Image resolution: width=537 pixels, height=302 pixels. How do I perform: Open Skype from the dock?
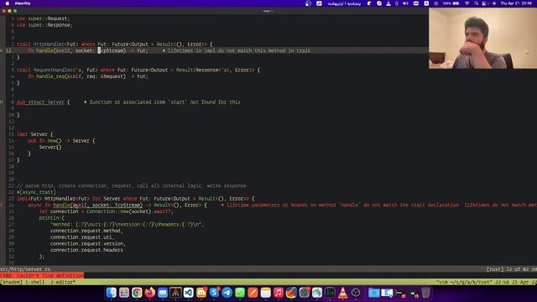coord(214,293)
